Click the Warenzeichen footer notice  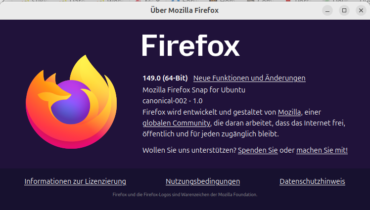coord(185,195)
